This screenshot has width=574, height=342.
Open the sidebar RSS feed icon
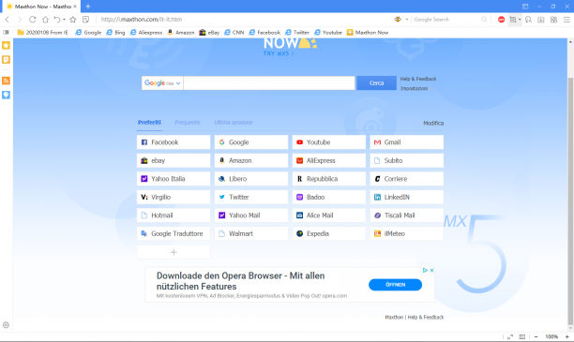6,81
